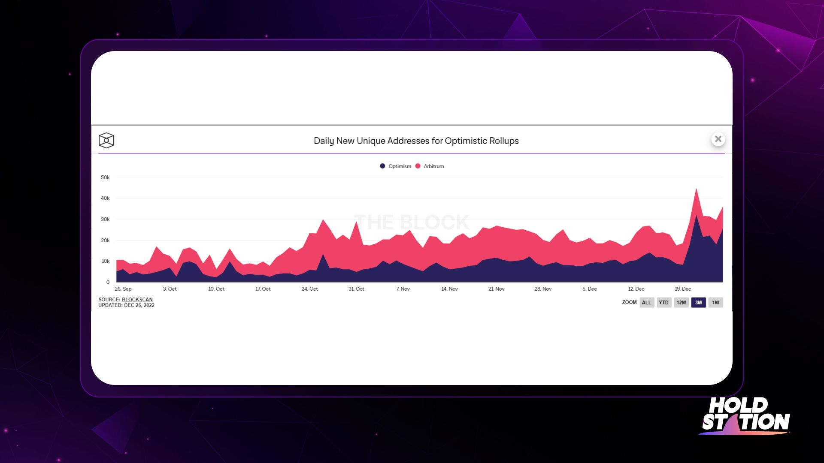Click the UPDATED: DEC 26, 2022 text
Screen dimensions: 824x463
126,305
